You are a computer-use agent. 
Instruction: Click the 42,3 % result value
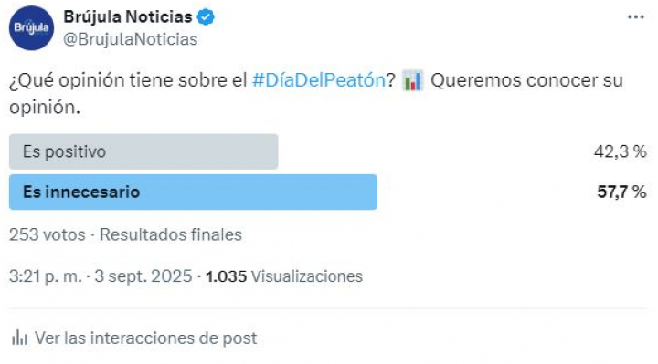620,151
